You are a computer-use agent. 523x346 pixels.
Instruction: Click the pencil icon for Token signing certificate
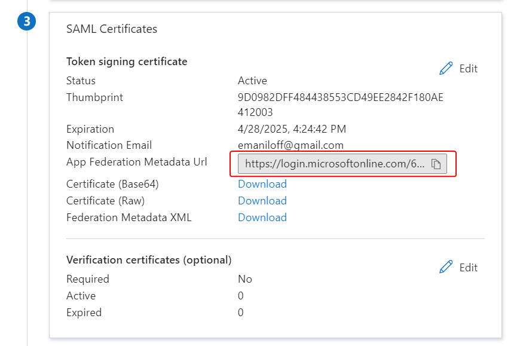point(446,69)
